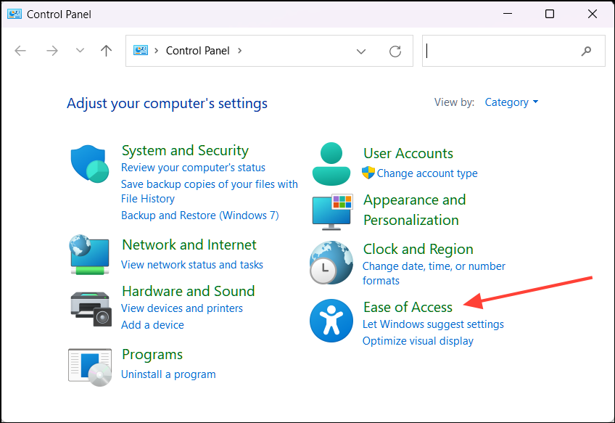Maximize the Control Panel window
This screenshot has width=615, height=423.
550,14
